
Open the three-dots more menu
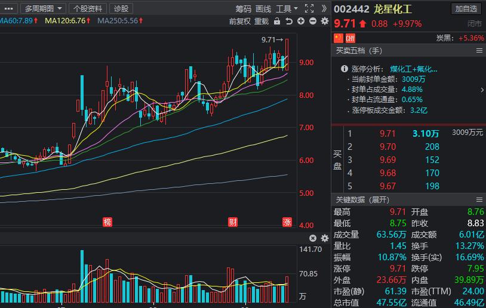9,8
